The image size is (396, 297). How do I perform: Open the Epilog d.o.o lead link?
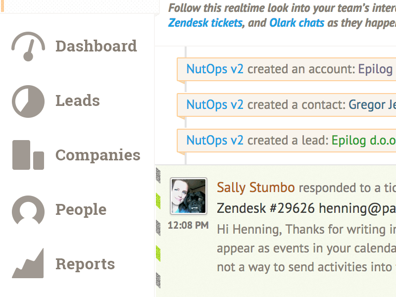364,141
